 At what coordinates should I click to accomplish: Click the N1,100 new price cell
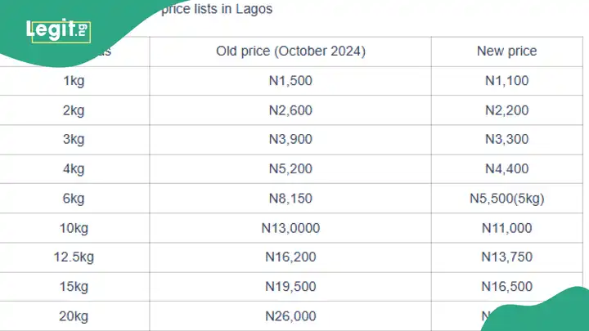coord(506,81)
